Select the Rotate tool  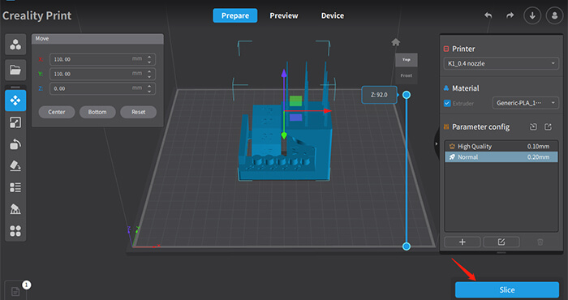tap(15, 144)
